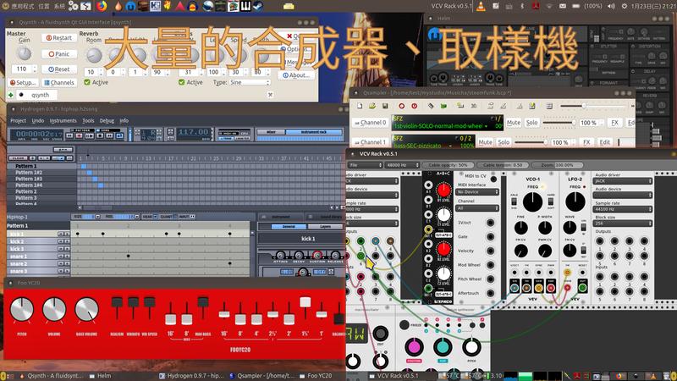
Task: Click Restart in Qsynth
Action: pos(59,38)
